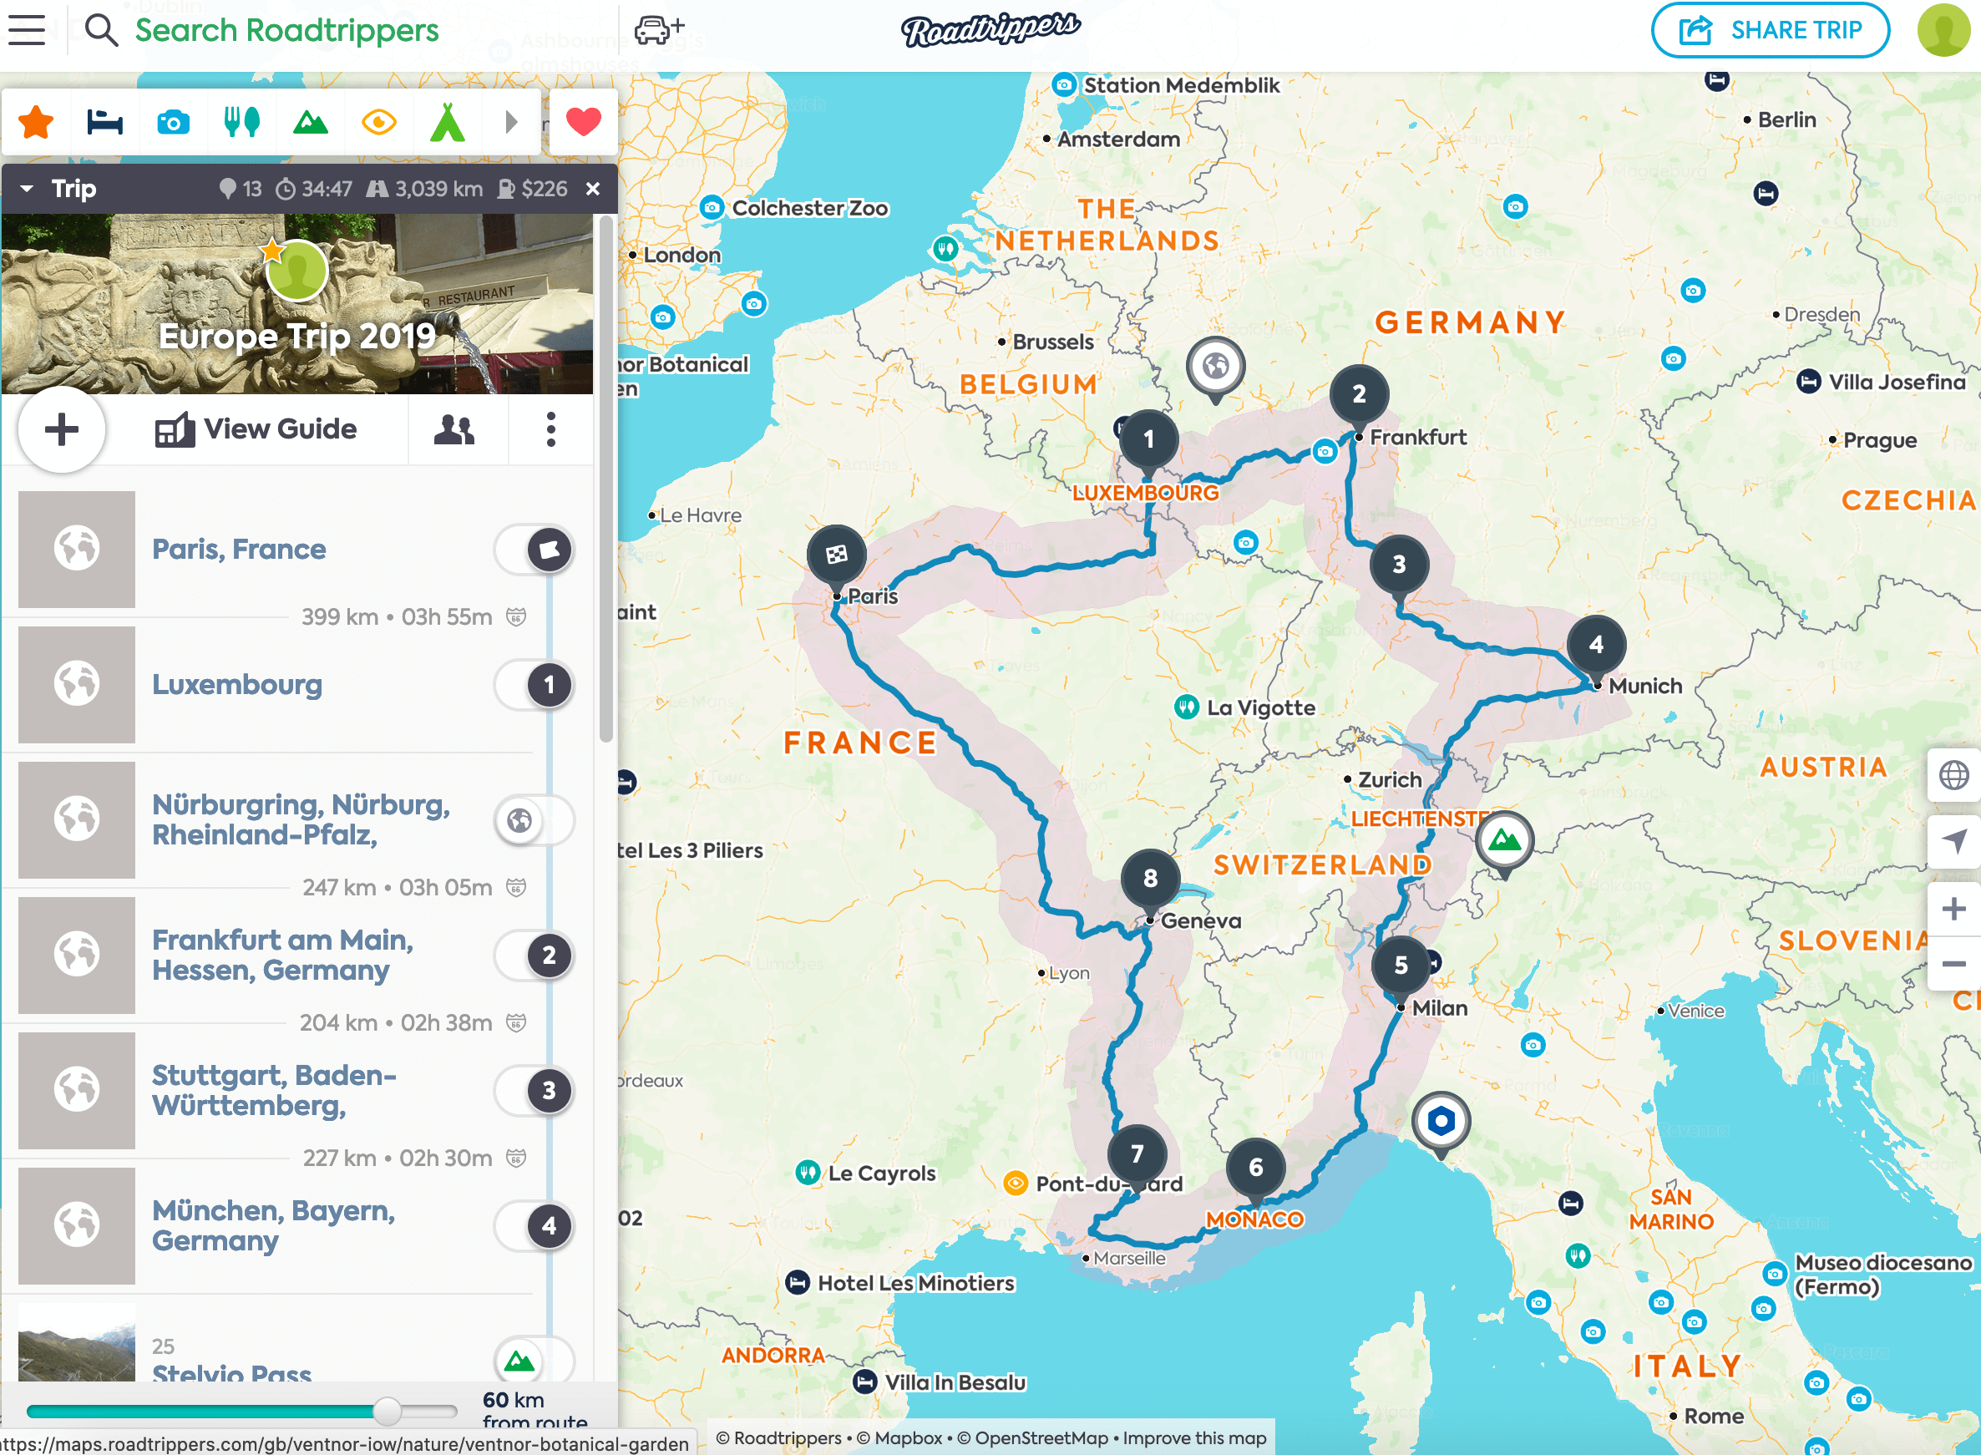
Task: Click the Europe Trip 2019 cover photo
Action: tap(296, 304)
